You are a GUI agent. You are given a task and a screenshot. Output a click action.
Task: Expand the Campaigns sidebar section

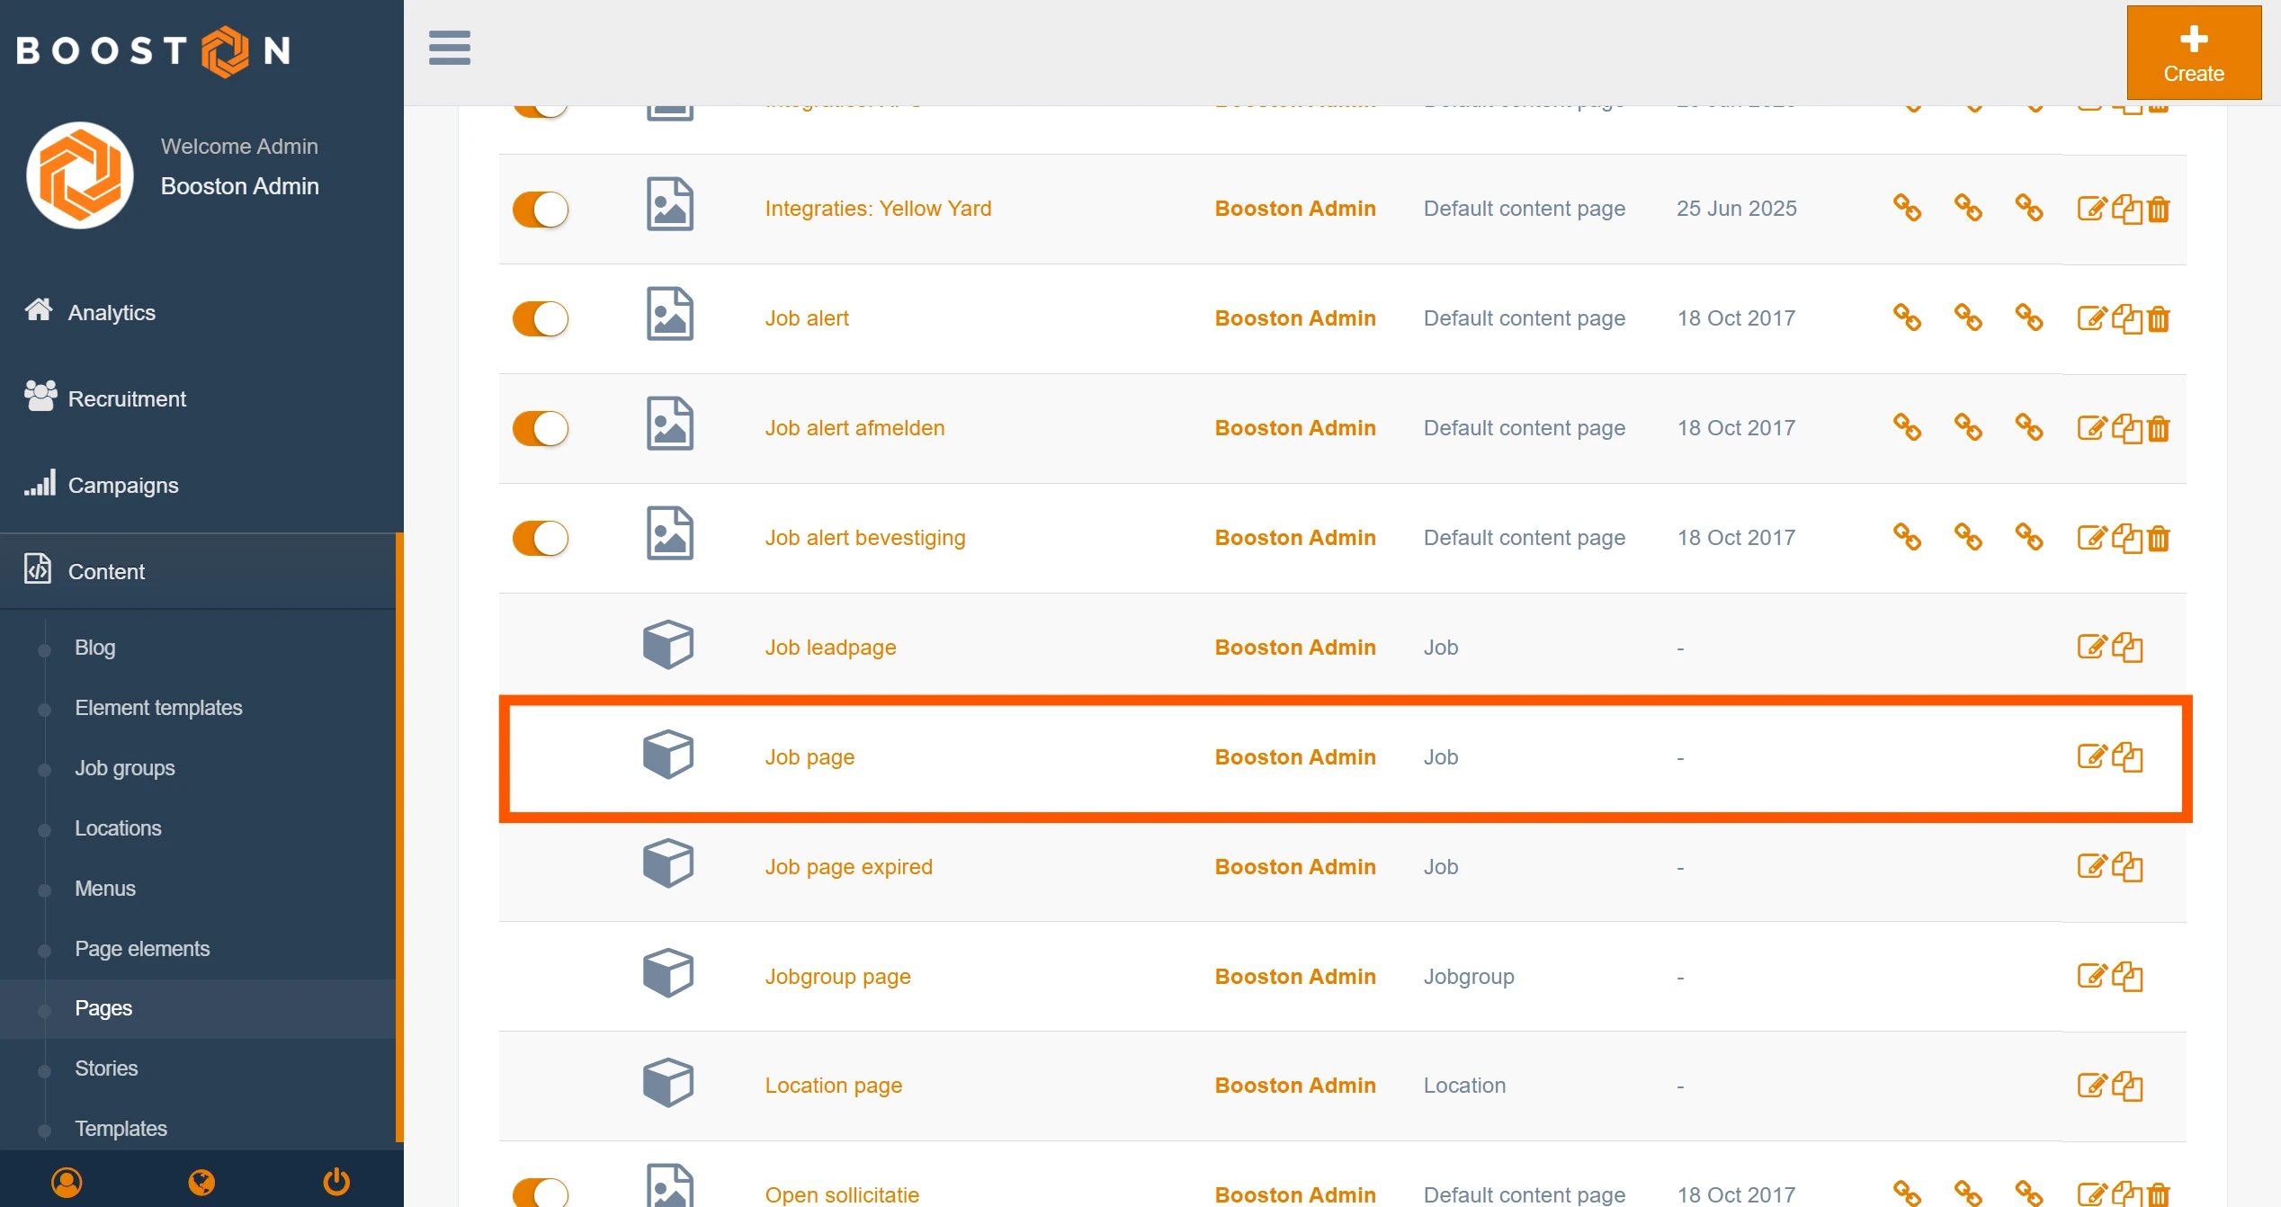pyautogui.click(x=123, y=485)
